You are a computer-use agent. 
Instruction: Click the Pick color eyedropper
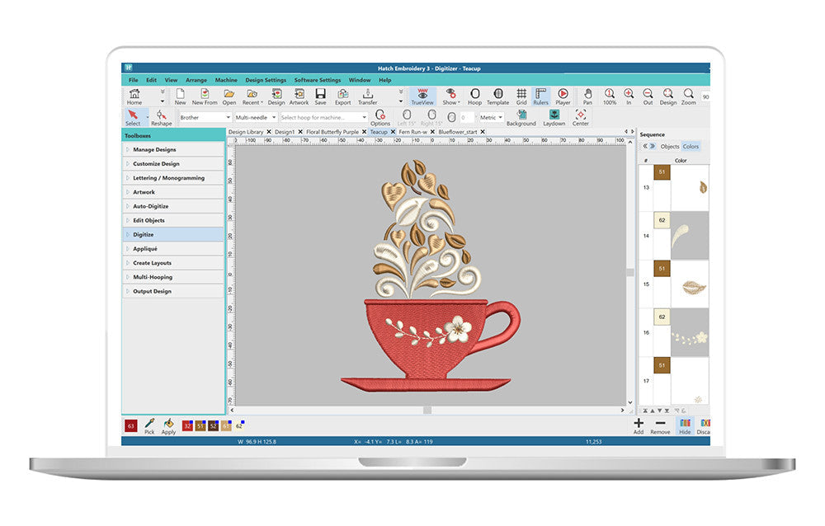click(x=149, y=425)
